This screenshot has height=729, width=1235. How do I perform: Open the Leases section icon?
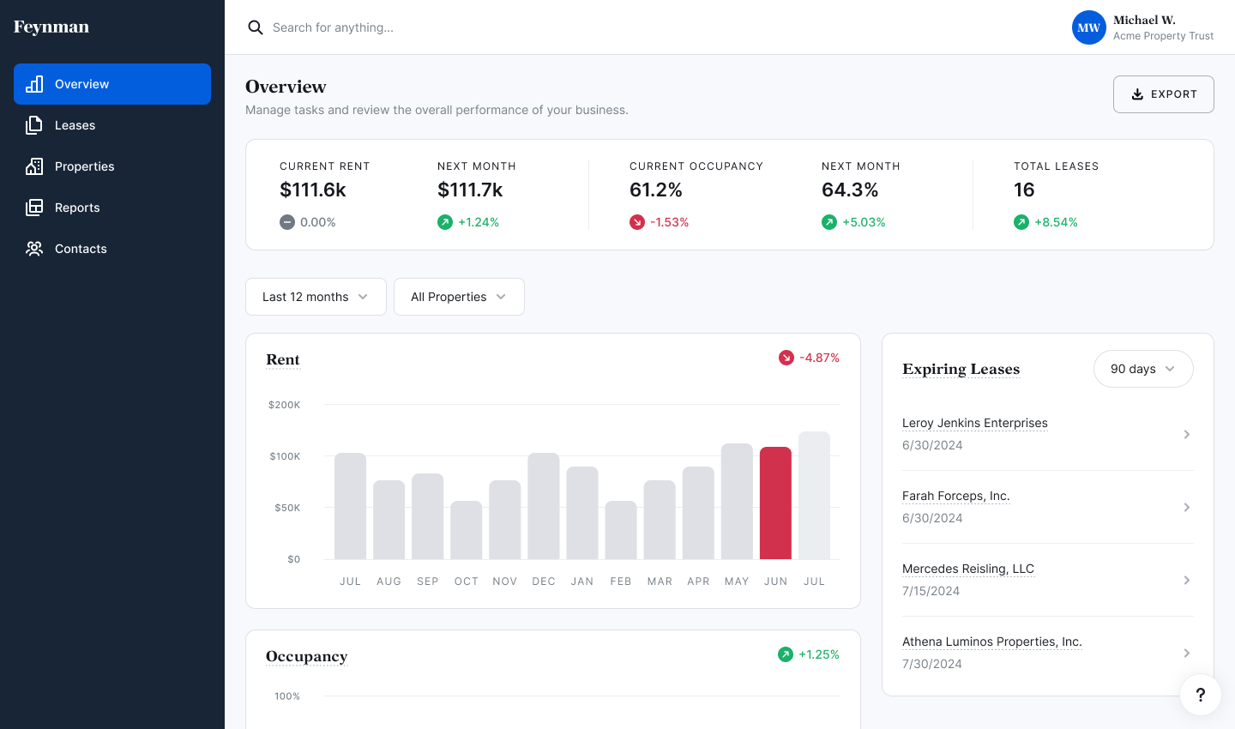tap(34, 125)
